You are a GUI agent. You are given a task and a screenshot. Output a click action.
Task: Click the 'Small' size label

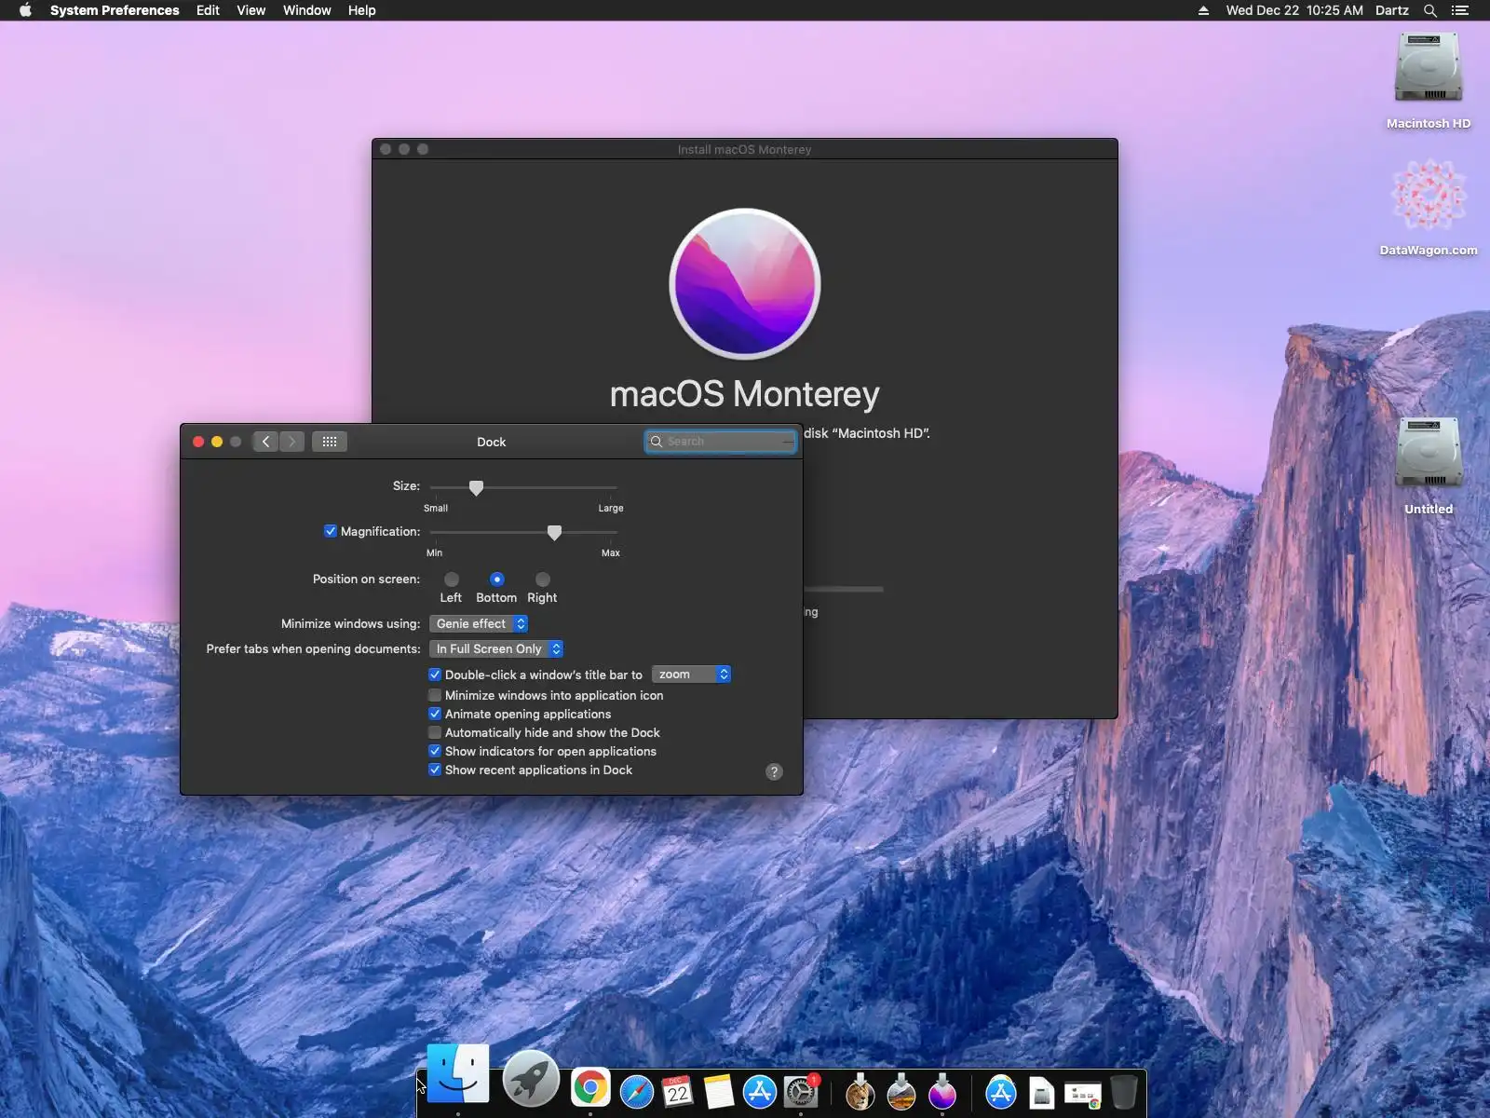(436, 508)
